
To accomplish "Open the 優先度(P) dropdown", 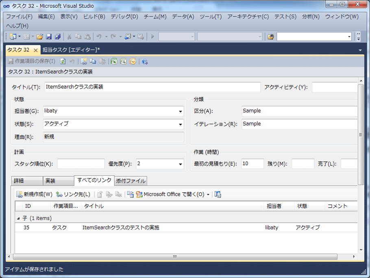I will tap(181, 164).
